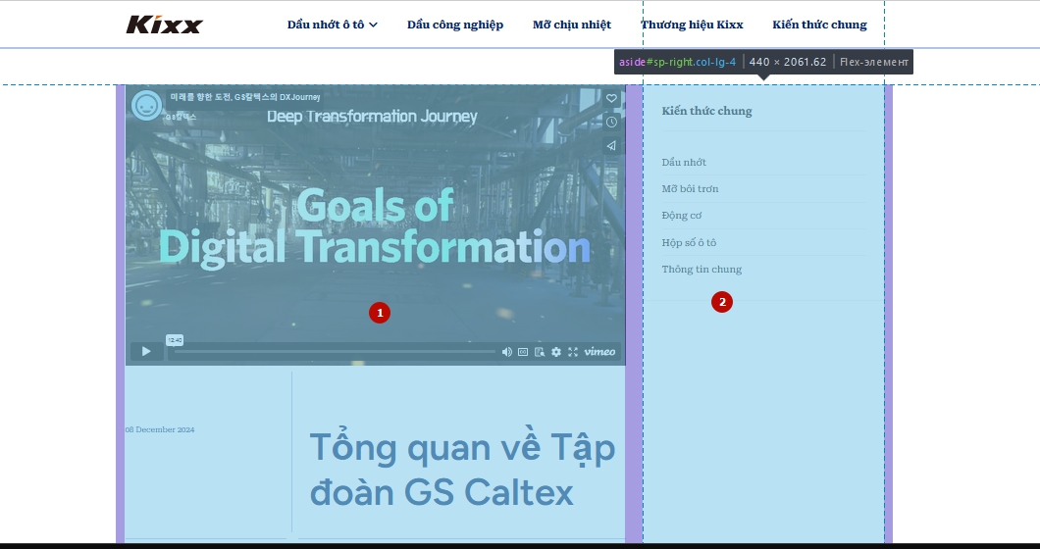Screen dimensions: 1040x549
Task: Share the video via paper plane icon
Action: pyautogui.click(x=611, y=145)
